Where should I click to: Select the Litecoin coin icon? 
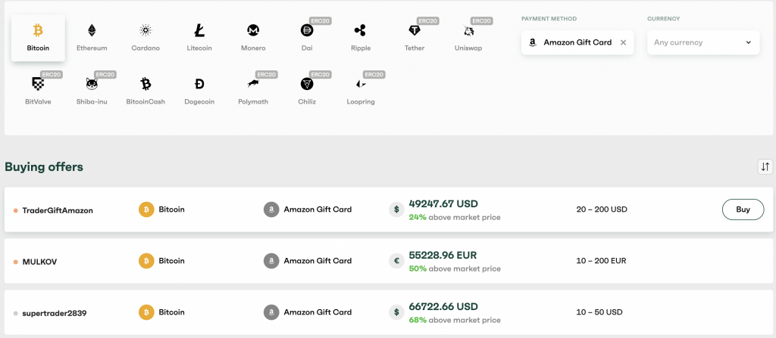(199, 31)
